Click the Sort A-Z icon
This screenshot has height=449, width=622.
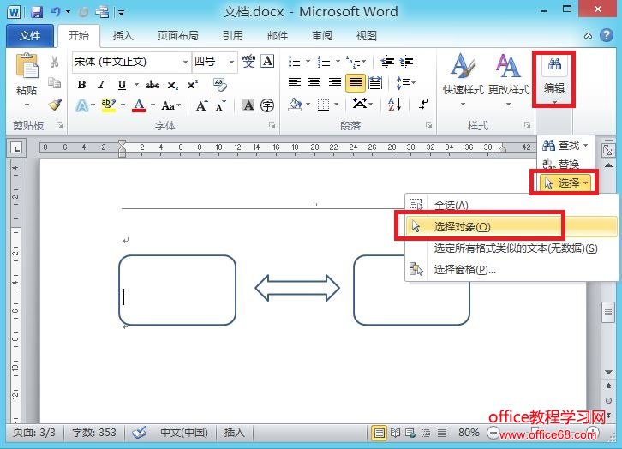[394, 105]
